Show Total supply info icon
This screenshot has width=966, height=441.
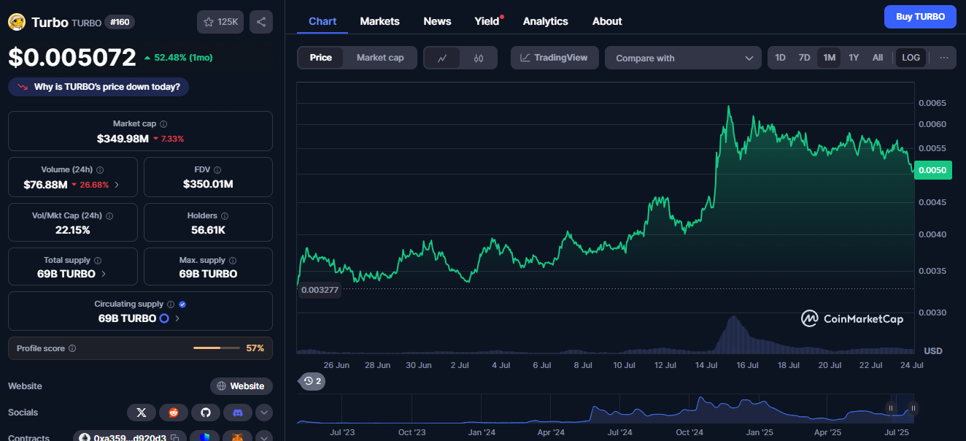click(x=98, y=261)
